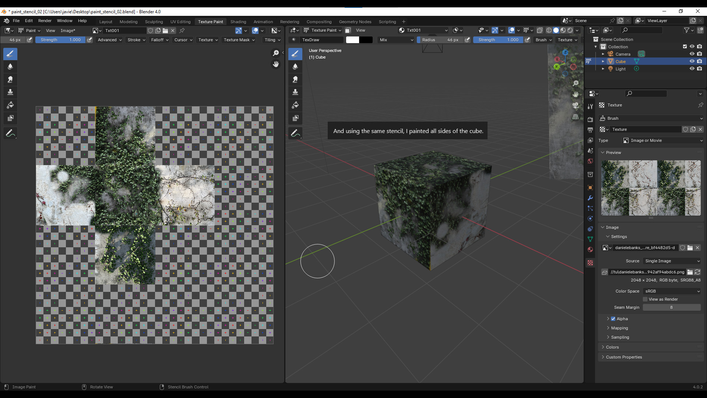Open the image Source dropdown
Image resolution: width=707 pixels, height=398 pixels.
672,261
